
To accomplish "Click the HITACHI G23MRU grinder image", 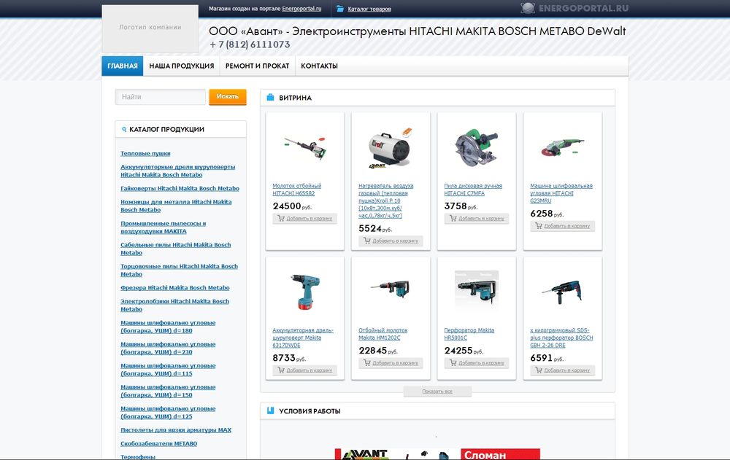I will click(x=562, y=147).
